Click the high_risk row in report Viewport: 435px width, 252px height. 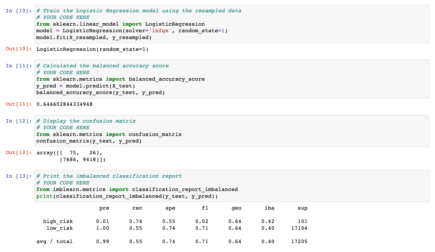point(175,221)
